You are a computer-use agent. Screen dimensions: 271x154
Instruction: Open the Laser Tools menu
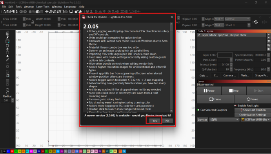(x=43, y=7)
